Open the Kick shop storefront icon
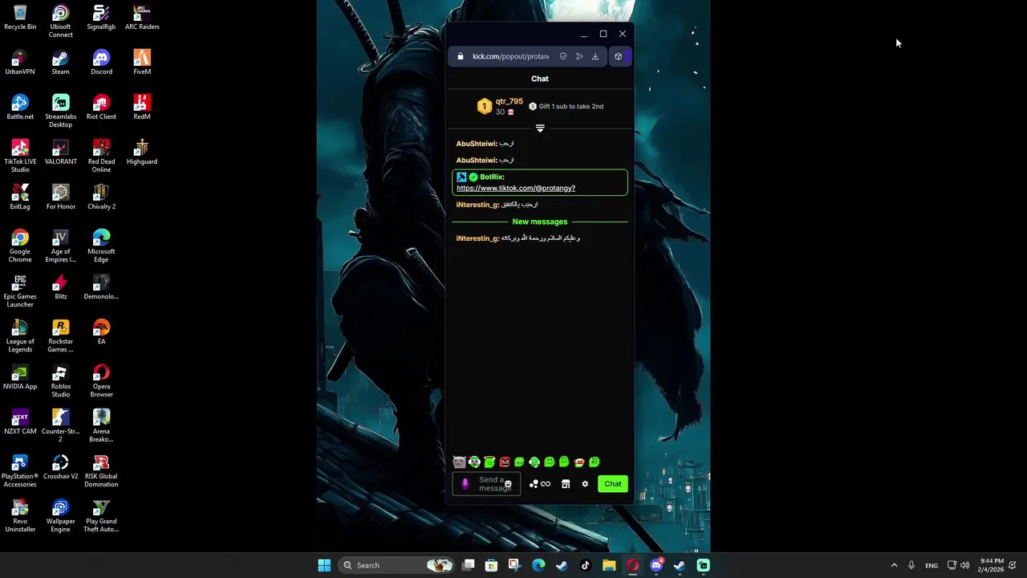The image size is (1027, 578). click(566, 484)
